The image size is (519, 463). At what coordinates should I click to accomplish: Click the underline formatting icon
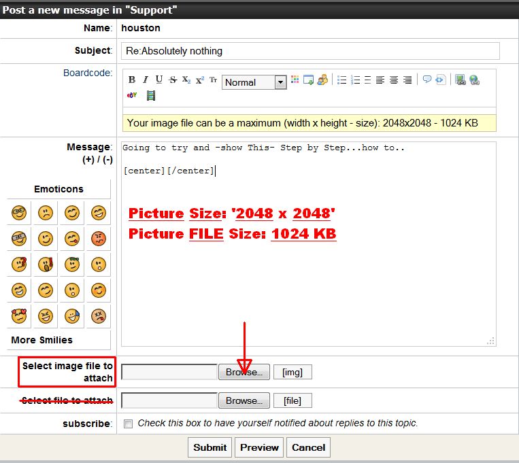pyautogui.click(x=158, y=80)
